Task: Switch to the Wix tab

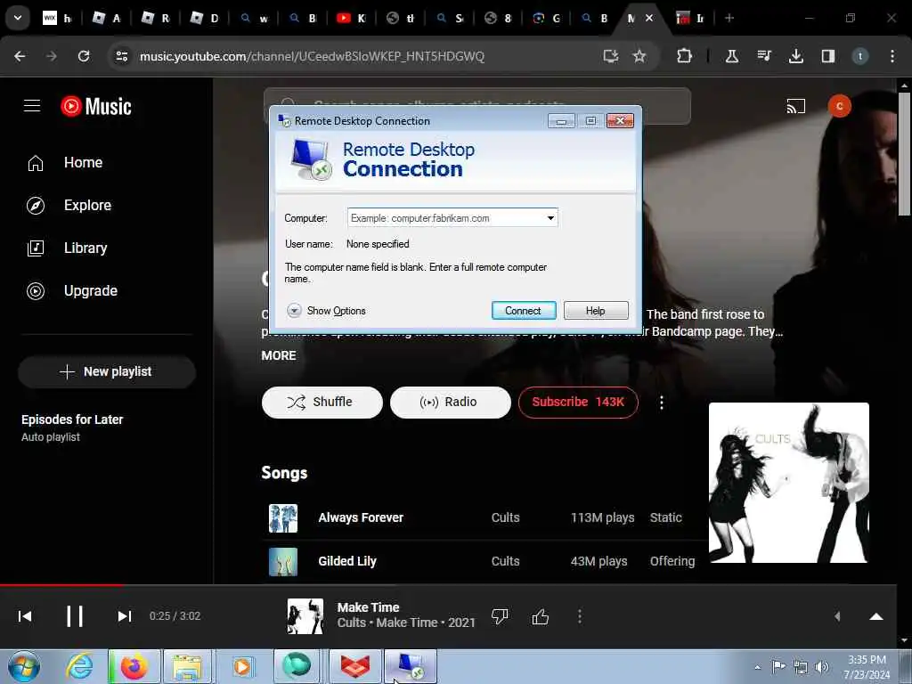Action: click(57, 18)
